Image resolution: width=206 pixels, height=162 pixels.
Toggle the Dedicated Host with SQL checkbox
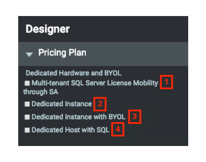[27, 130]
